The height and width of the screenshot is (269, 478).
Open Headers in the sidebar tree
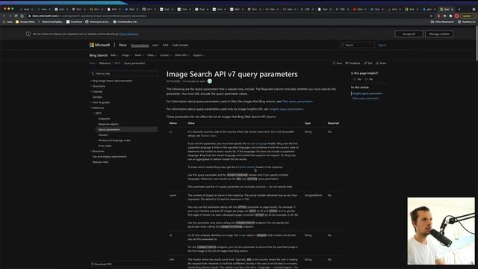click(103, 134)
